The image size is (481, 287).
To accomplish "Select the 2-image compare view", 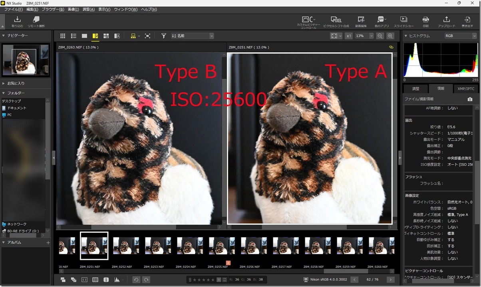I will (95, 36).
